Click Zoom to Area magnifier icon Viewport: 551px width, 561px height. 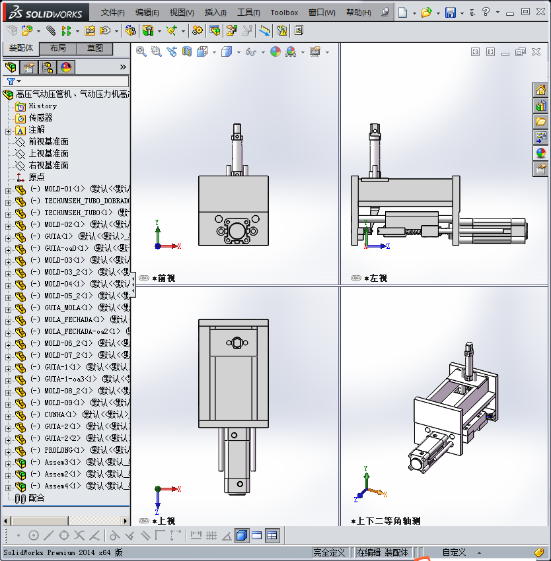pyautogui.click(x=156, y=52)
